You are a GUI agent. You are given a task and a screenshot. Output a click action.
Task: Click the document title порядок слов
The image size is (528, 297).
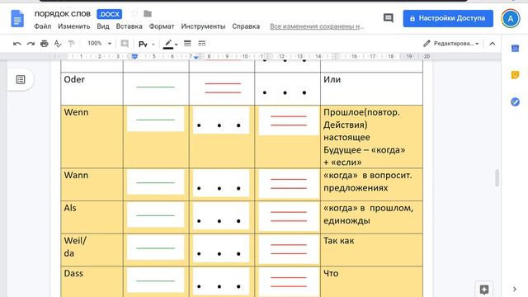(x=63, y=14)
